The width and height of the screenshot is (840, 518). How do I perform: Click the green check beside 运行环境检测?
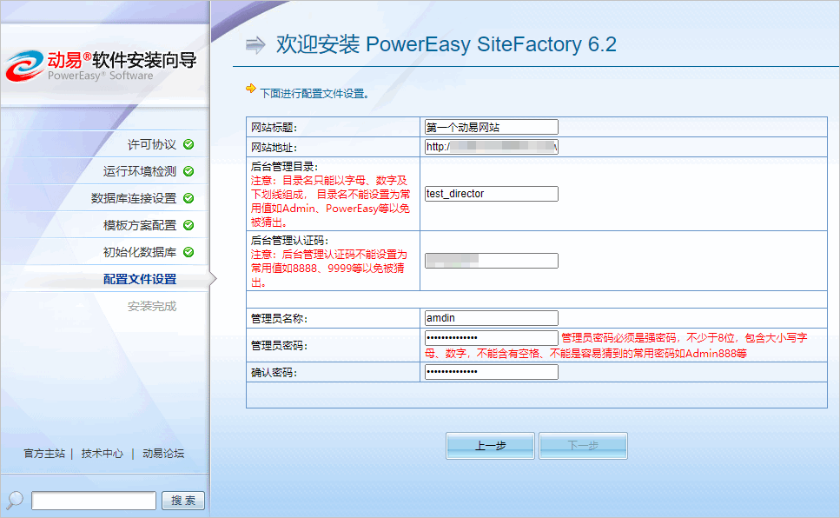(189, 171)
